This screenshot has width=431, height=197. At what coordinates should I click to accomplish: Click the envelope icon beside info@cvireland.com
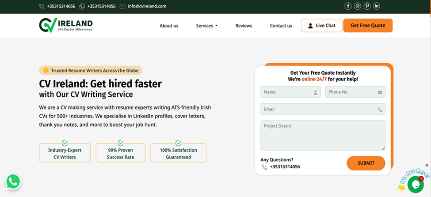coord(122,7)
